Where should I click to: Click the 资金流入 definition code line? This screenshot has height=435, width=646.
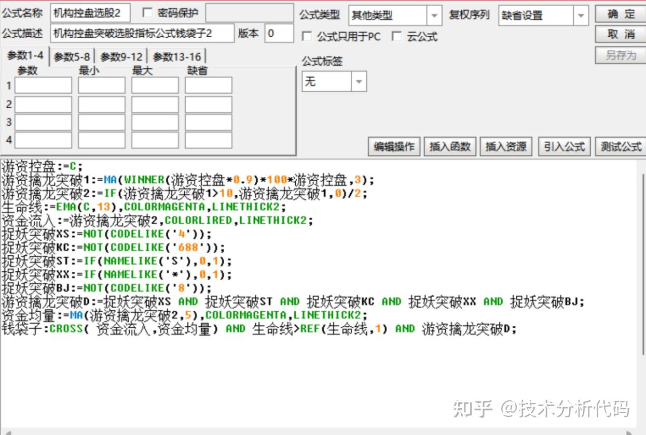pos(157,220)
